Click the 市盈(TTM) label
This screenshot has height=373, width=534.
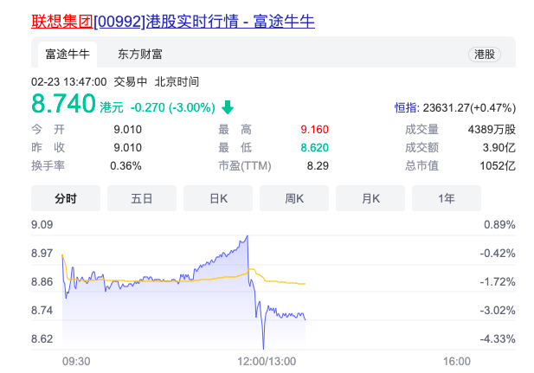(x=245, y=166)
